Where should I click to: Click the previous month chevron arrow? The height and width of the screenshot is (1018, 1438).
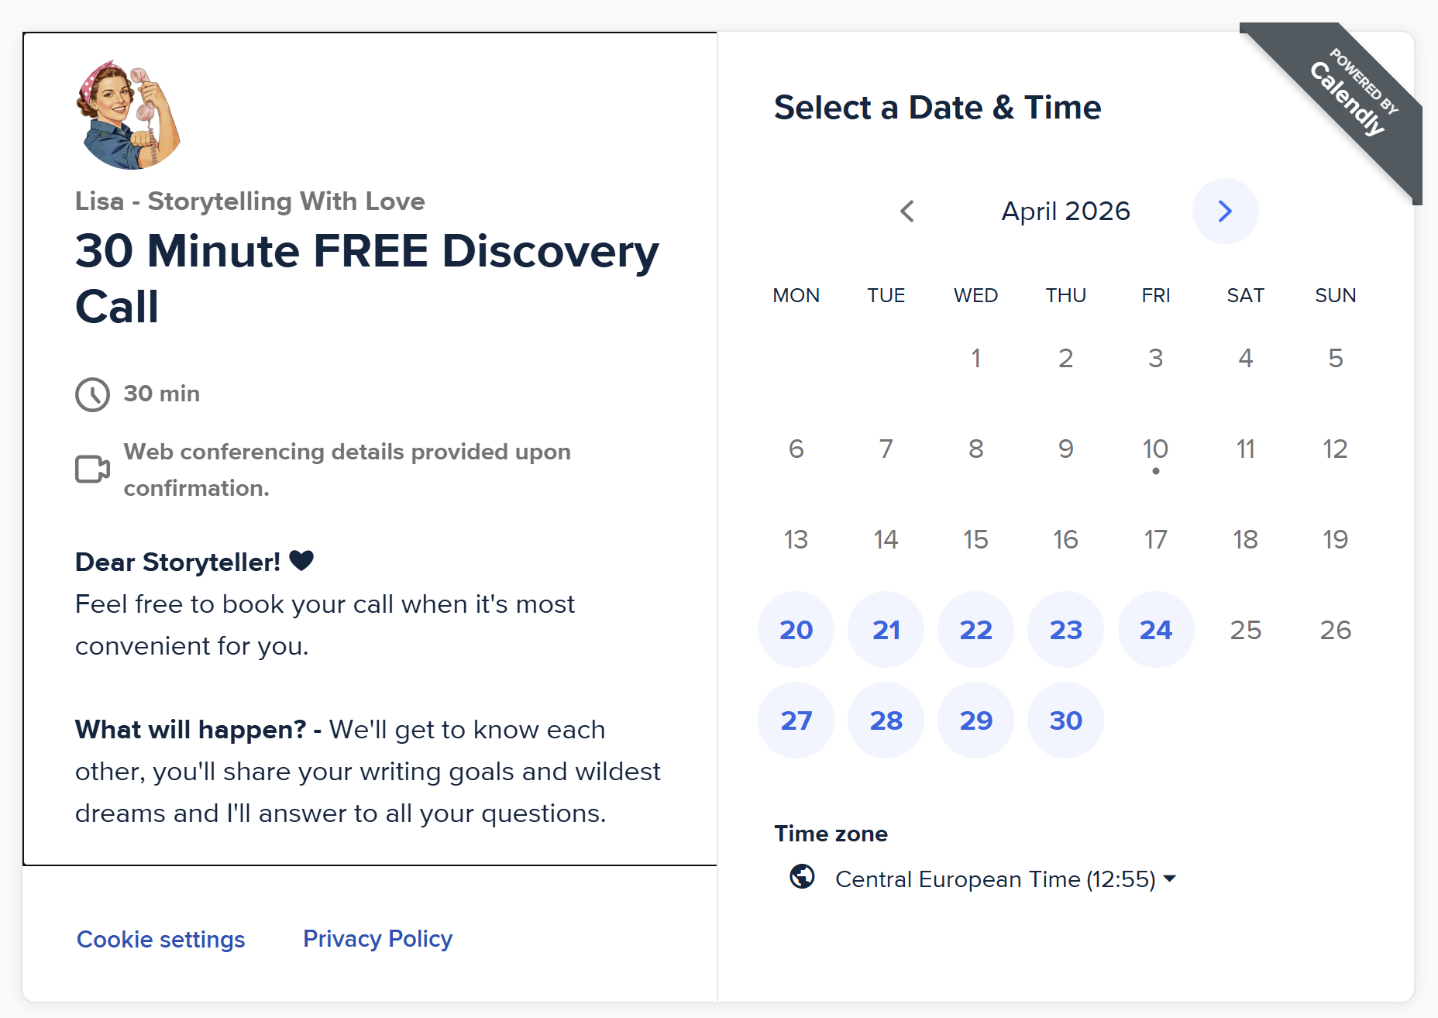tap(907, 211)
